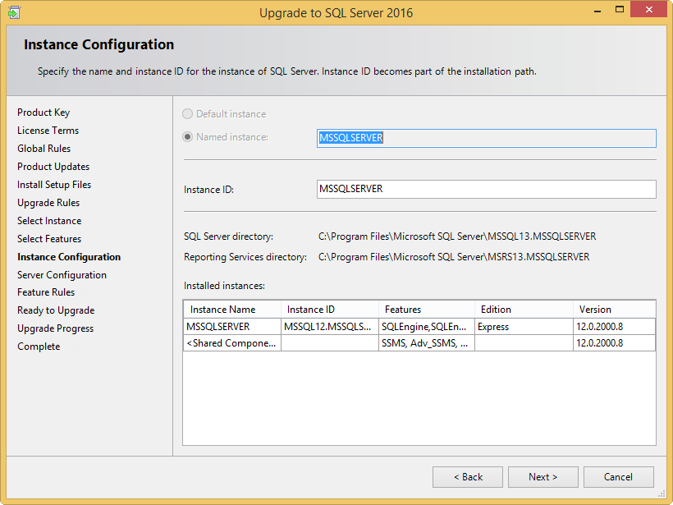Select the Complete step in sidebar
The image size is (673, 505).
click(39, 347)
